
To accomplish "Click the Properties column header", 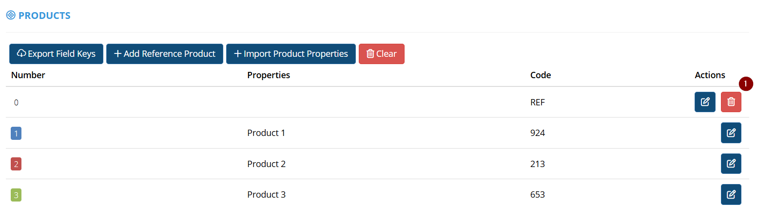I will [x=269, y=75].
